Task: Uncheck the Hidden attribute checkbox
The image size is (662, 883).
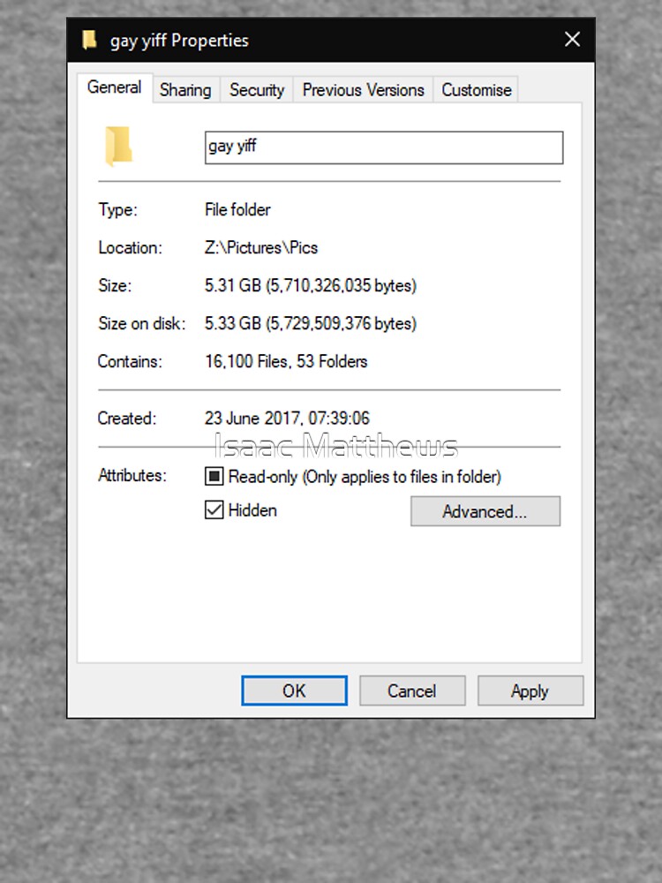Action: click(214, 510)
